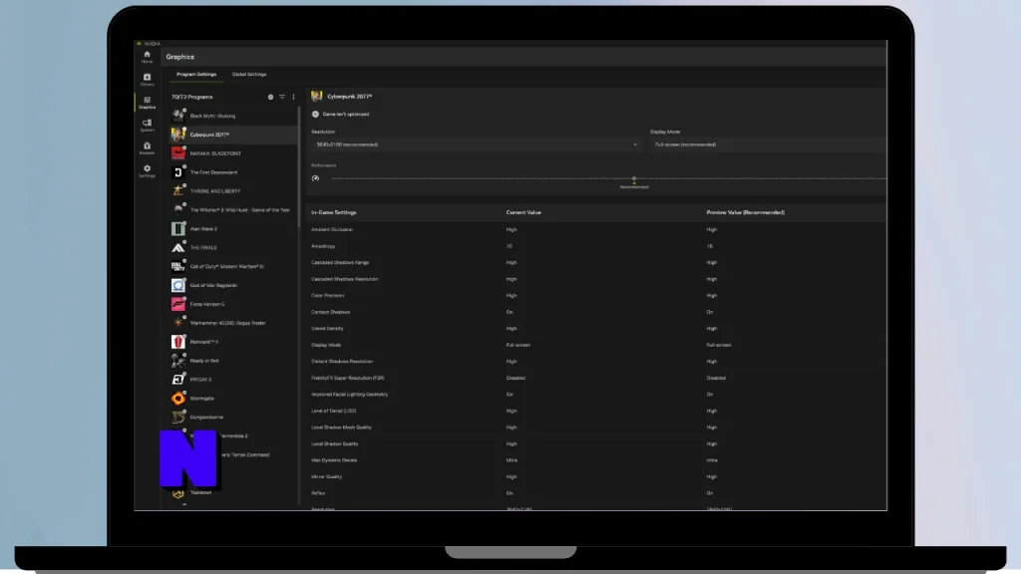The height and width of the screenshot is (574, 1021).
Task: Click the programs list scrollbar
Action: point(299,166)
